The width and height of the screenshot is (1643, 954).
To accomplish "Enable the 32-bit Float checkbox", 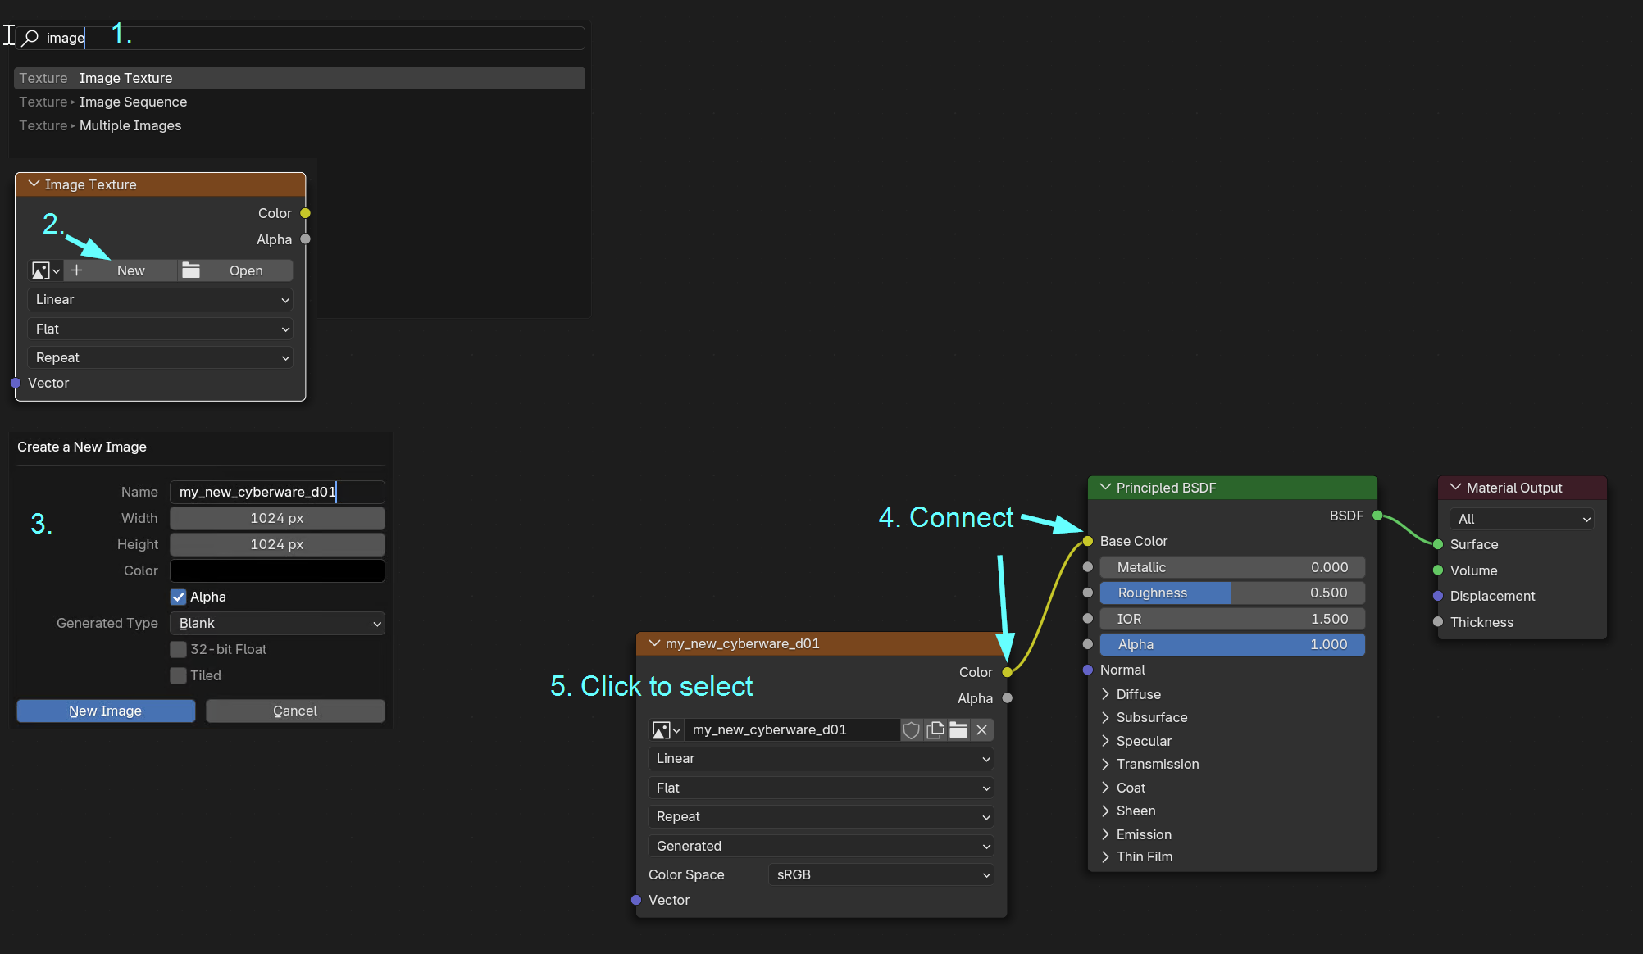I will 178,649.
